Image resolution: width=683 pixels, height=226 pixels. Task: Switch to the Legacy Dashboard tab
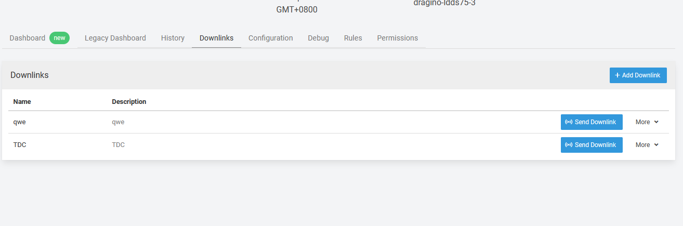point(115,38)
